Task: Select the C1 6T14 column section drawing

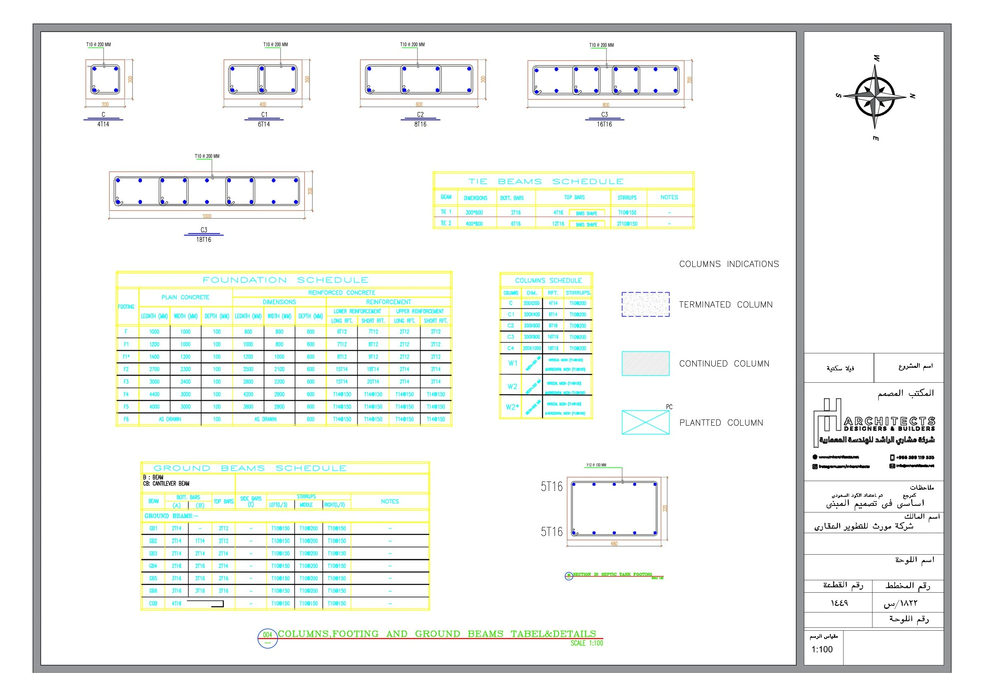Action: coord(263,79)
